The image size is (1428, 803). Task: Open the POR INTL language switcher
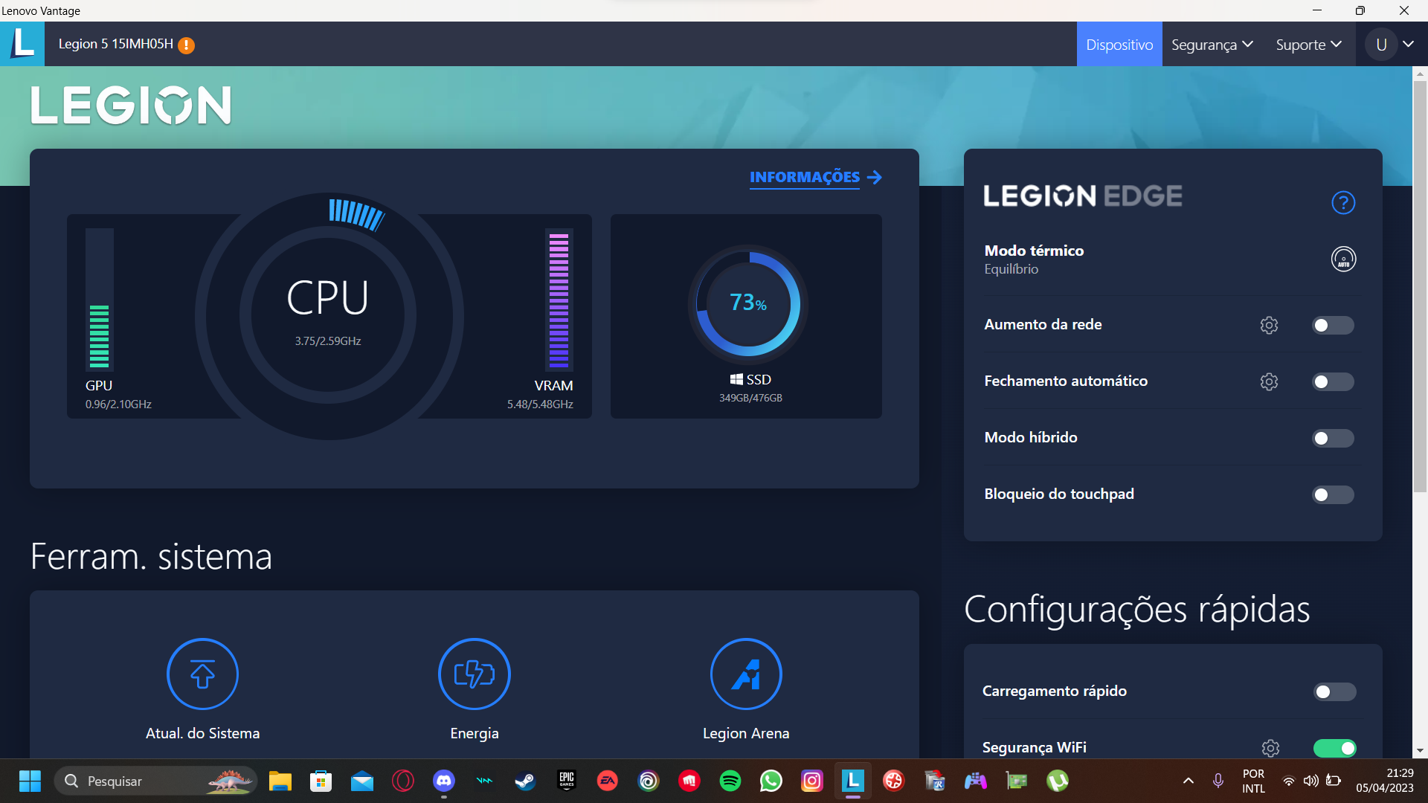(x=1253, y=781)
